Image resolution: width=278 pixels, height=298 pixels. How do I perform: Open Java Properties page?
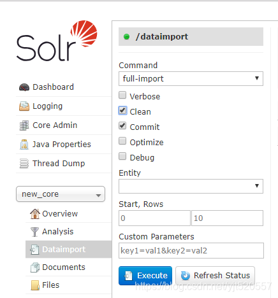coord(64,145)
